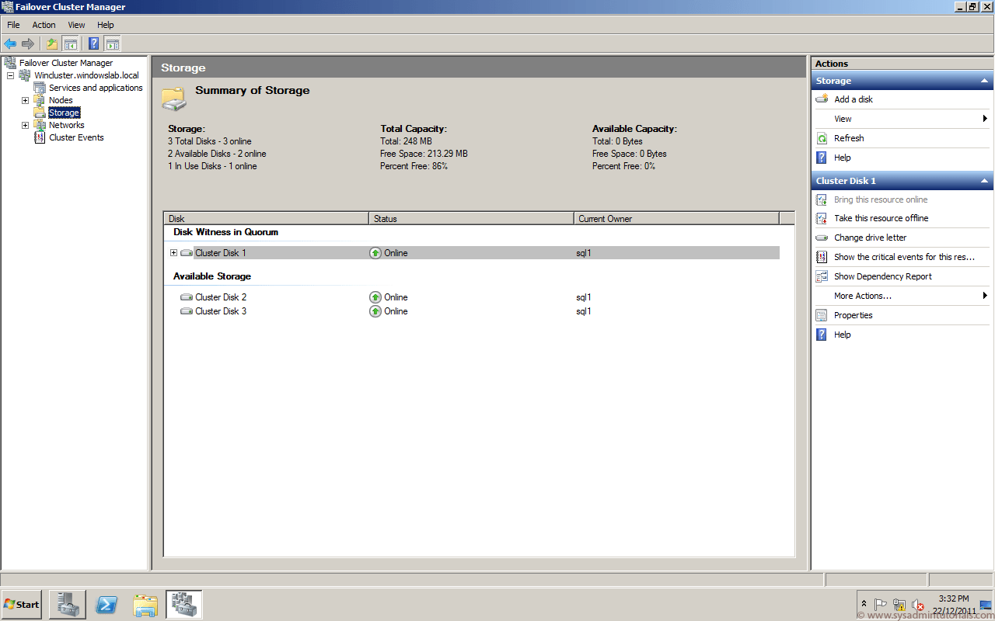Expand the Cluster Disk 1 disk entry
Viewport: 995px width, 621px height.
pos(173,252)
